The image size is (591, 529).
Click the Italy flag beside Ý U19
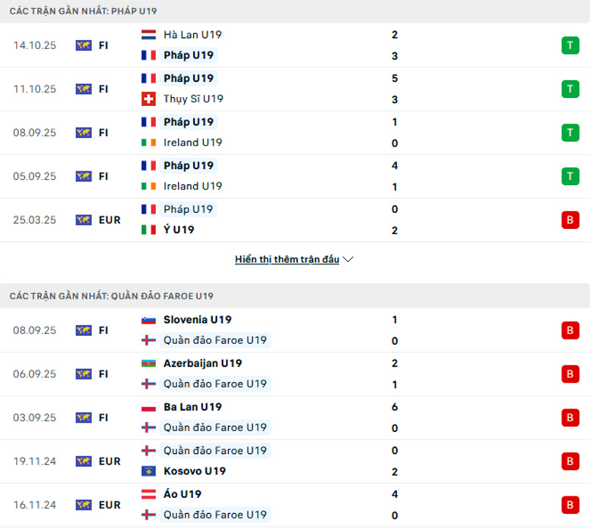coord(149,230)
